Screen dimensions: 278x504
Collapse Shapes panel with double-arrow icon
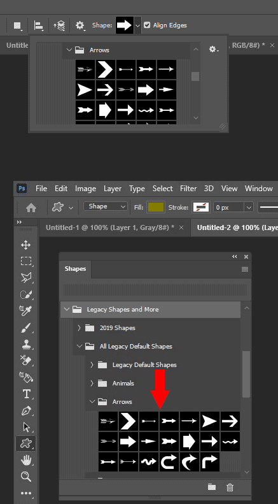(x=235, y=257)
